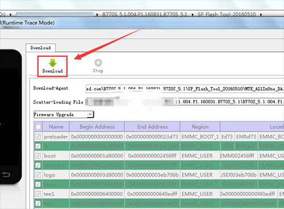Sort by the Region column header
The height and width of the screenshot is (209, 284).
click(x=200, y=127)
